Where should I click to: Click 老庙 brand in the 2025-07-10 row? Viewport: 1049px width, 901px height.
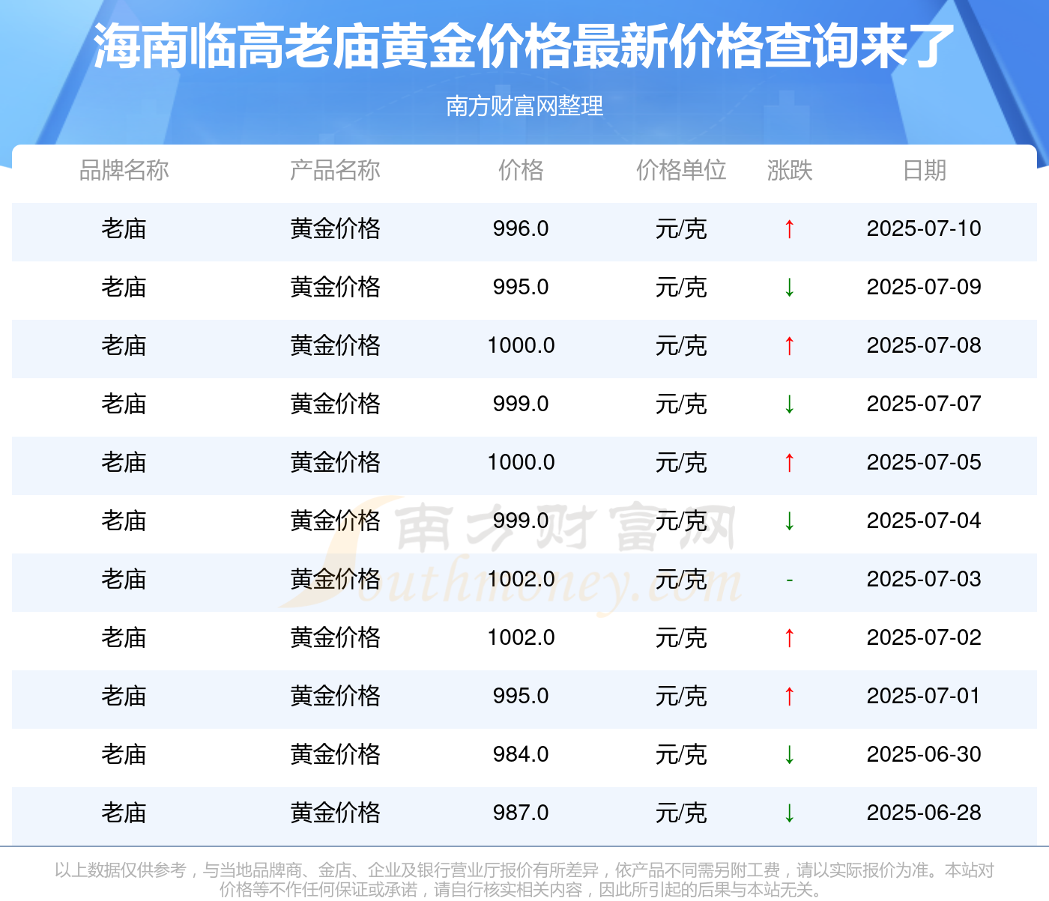(124, 228)
